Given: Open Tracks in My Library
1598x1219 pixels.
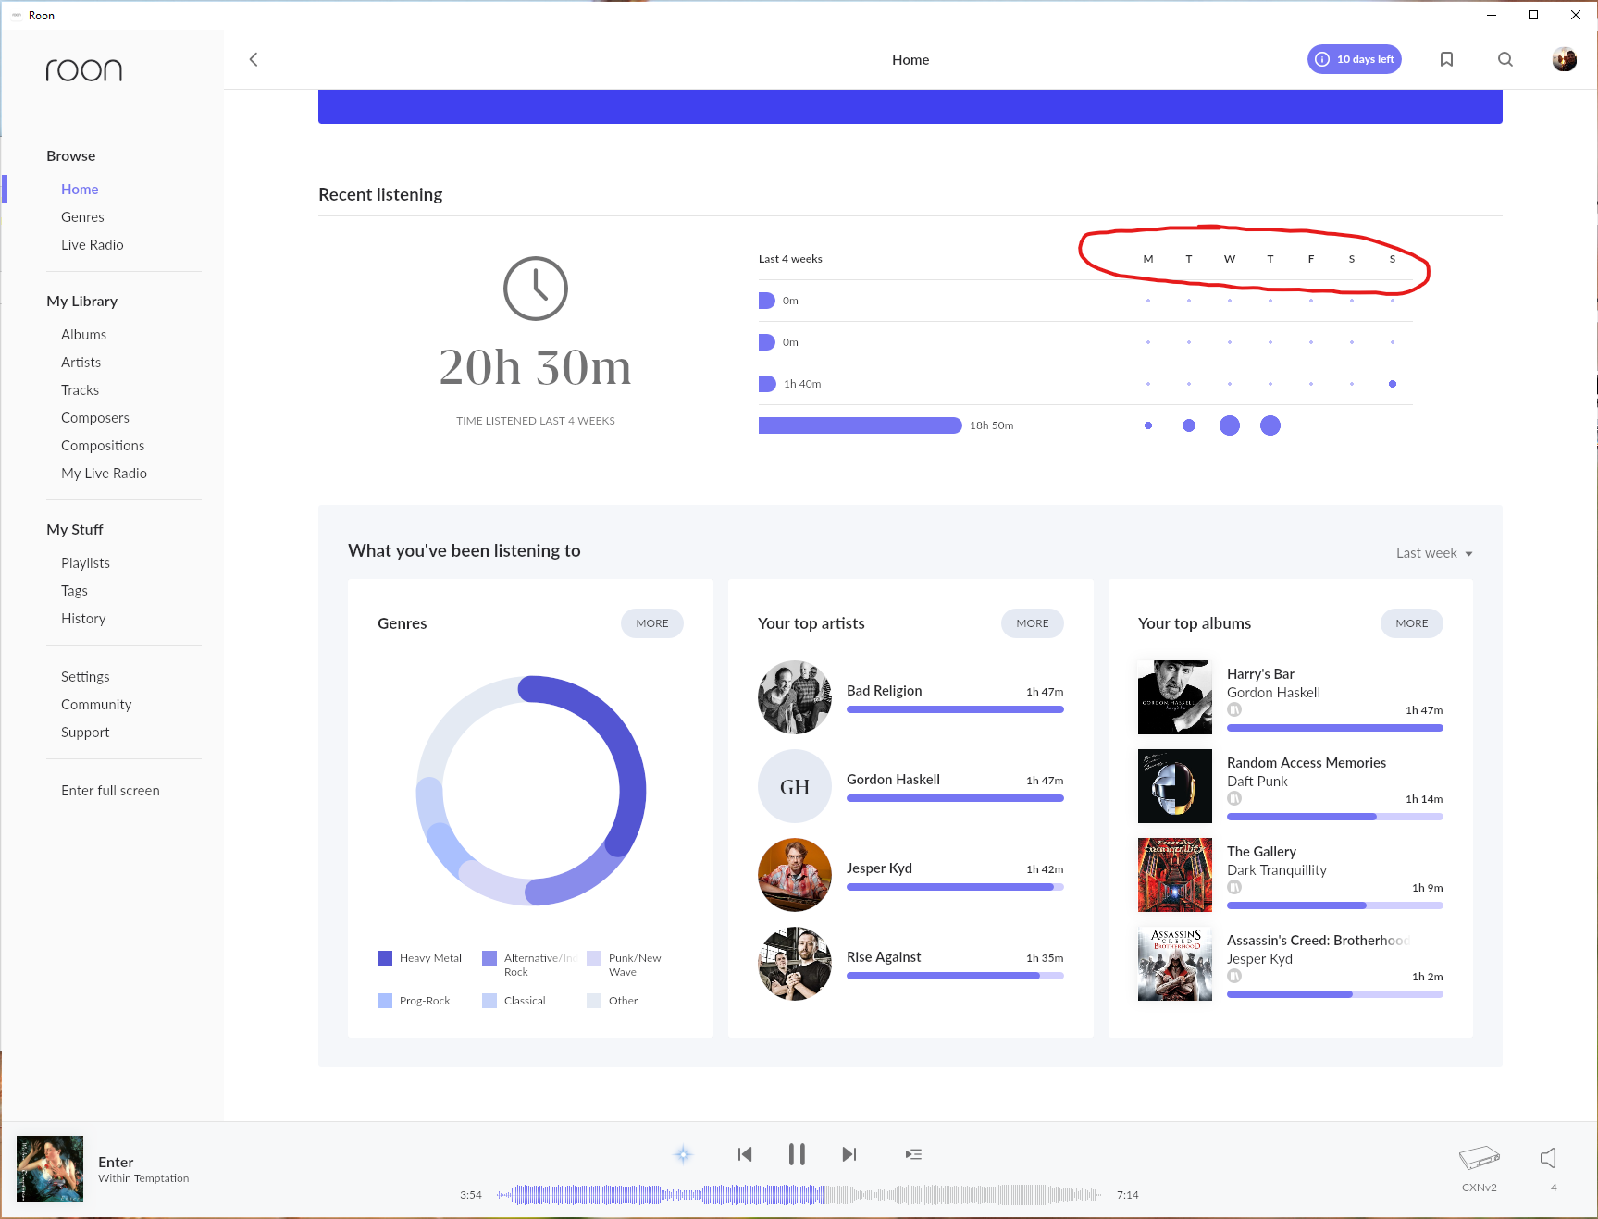Looking at the screenshot, I should pyautogui.click(x=80, y=390).
